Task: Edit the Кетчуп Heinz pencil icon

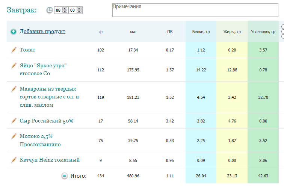Action: [14, 160]
